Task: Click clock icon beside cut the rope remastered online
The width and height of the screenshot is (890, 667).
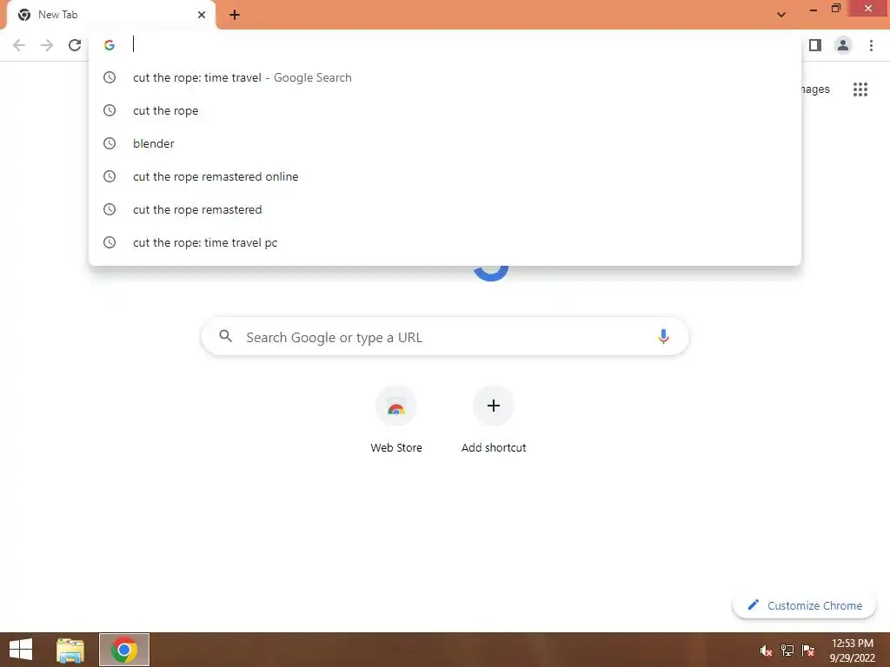Action: [x=110, y=176]
